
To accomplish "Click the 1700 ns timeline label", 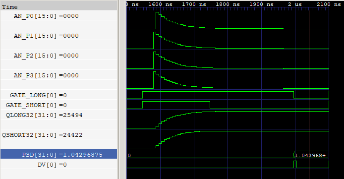I will pos(194,4).
